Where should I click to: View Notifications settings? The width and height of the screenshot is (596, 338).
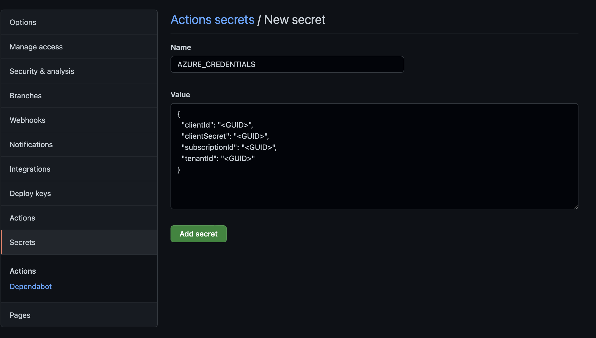(31, 144)
